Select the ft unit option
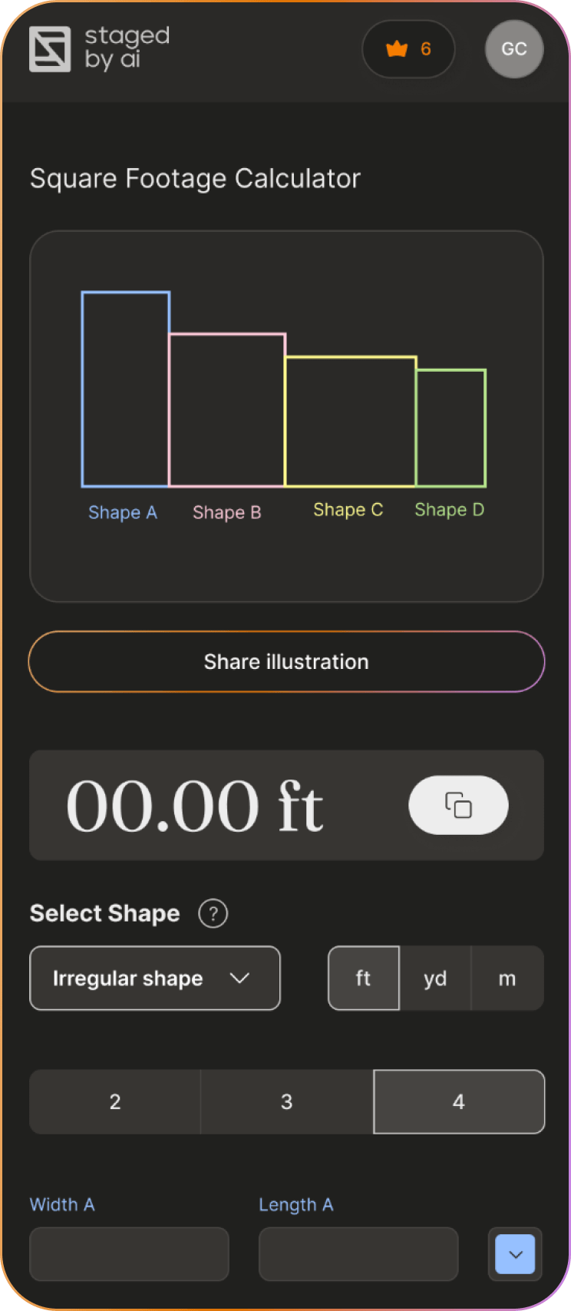This screenshot has width=571, height=1311. (x=364, y=978)
